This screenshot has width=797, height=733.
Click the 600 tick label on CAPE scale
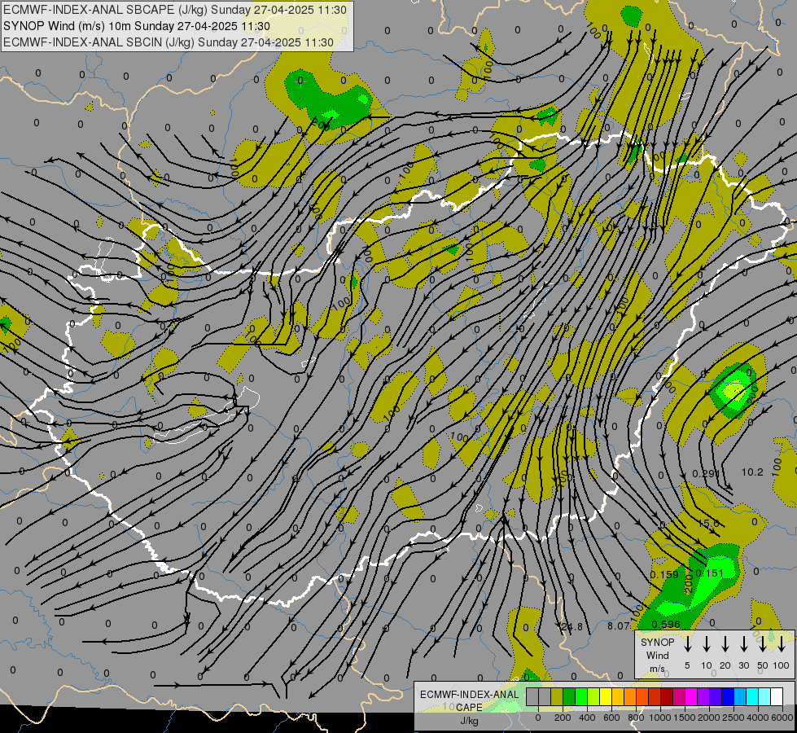[x=611, y=718]
